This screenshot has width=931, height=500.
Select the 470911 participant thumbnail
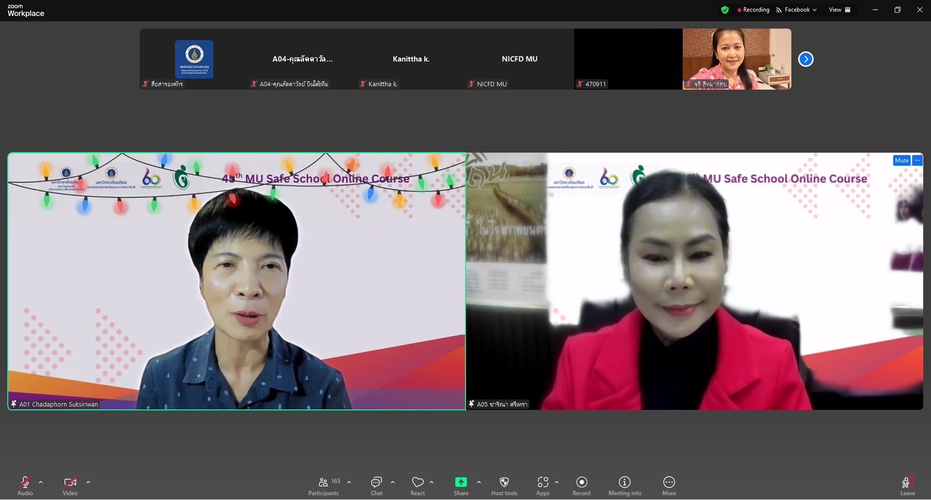click(628, 59)
